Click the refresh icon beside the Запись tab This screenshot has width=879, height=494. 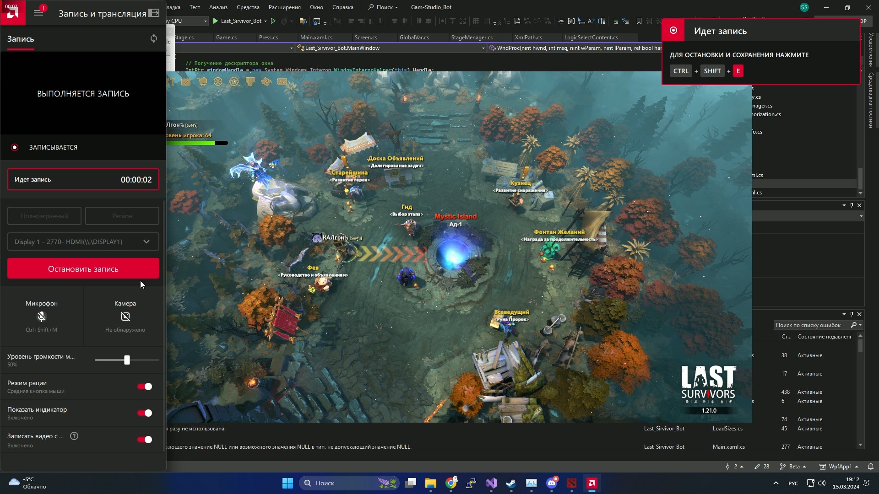click(x=154, y=38)
